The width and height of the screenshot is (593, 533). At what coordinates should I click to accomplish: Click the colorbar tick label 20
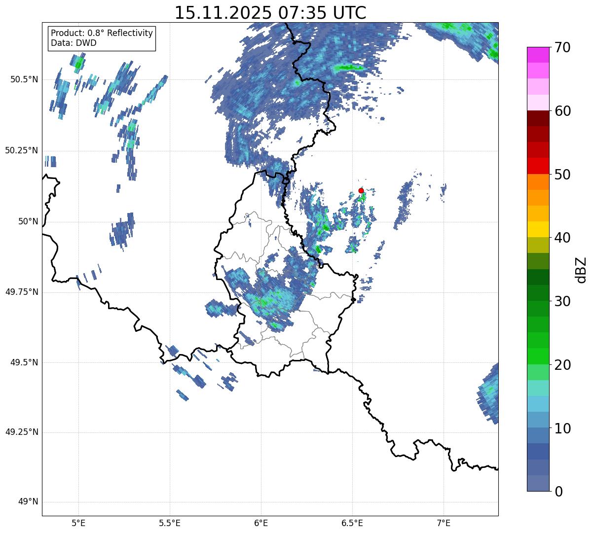pyautogui.click(x=562, y=365)
